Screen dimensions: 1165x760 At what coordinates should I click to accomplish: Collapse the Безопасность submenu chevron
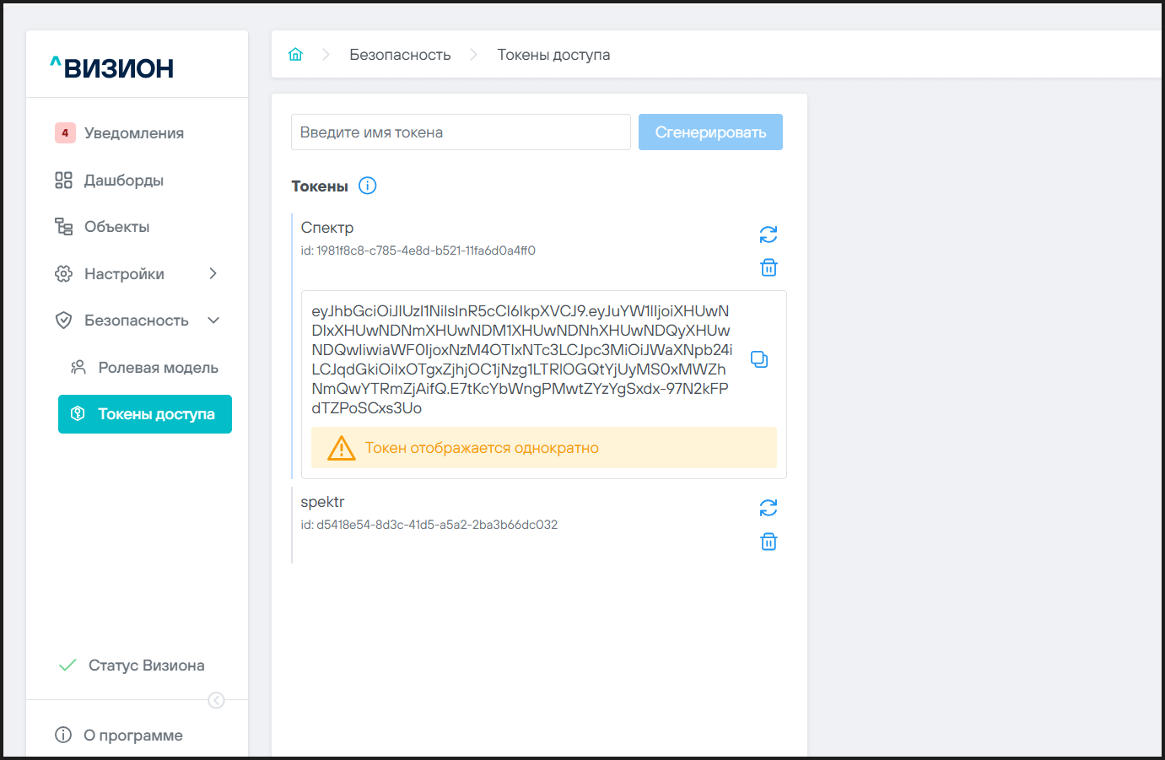pyautogui.click(x=213, y=320)
